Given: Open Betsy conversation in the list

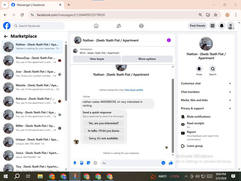Looking at the screenshot, I should [x=32, y=114].
